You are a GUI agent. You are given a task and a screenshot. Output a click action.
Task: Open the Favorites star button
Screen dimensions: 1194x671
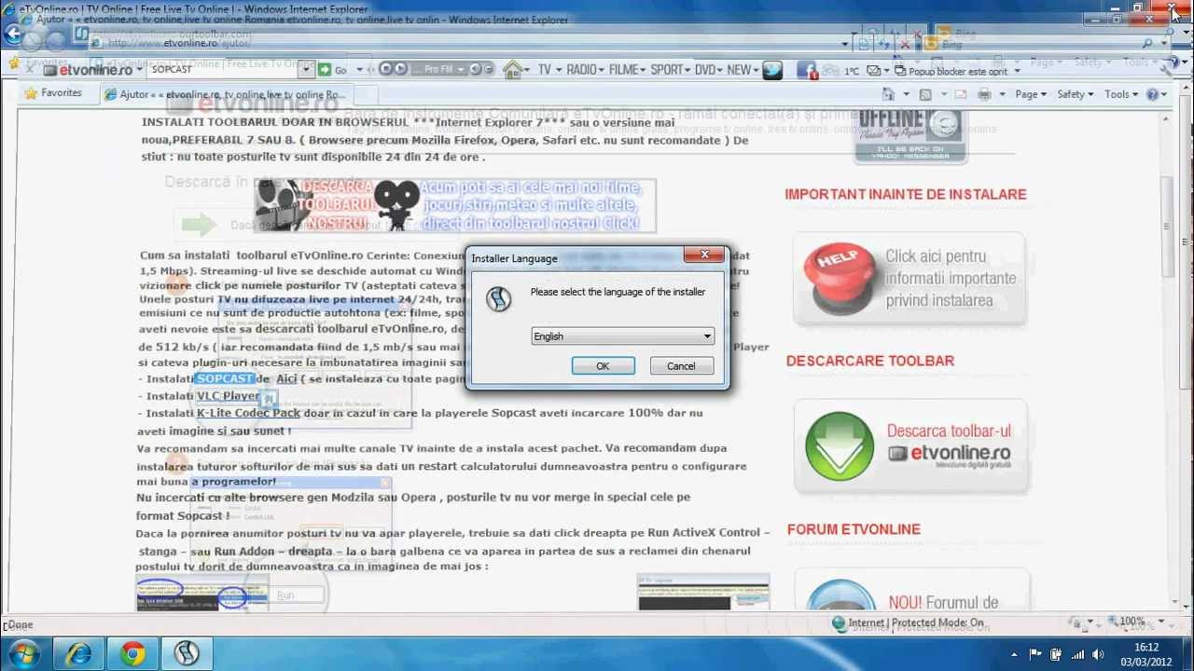point(53,93)
